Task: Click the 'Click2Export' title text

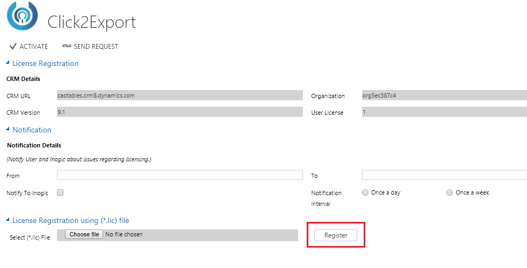Action: pyautogui.click(x=92, y=22)
